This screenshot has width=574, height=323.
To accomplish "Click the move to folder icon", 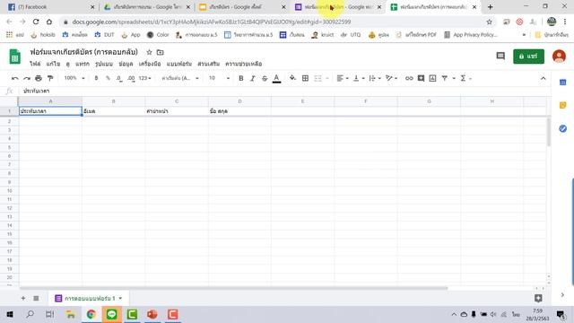I will 160,52.
